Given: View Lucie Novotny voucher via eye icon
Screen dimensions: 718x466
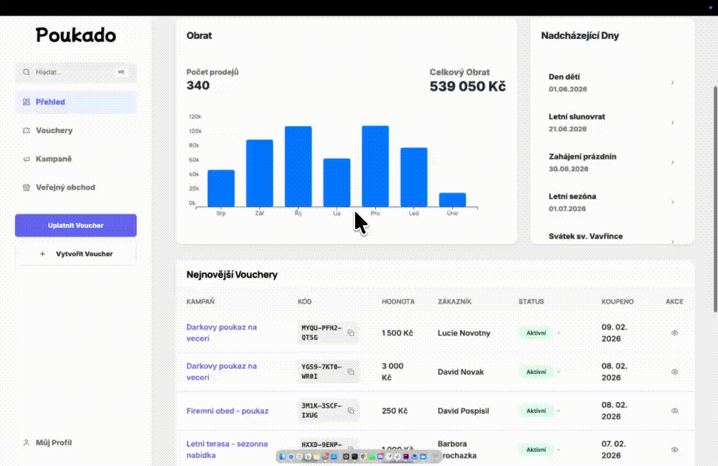Looking at the screenshot, I should [675, 333].
